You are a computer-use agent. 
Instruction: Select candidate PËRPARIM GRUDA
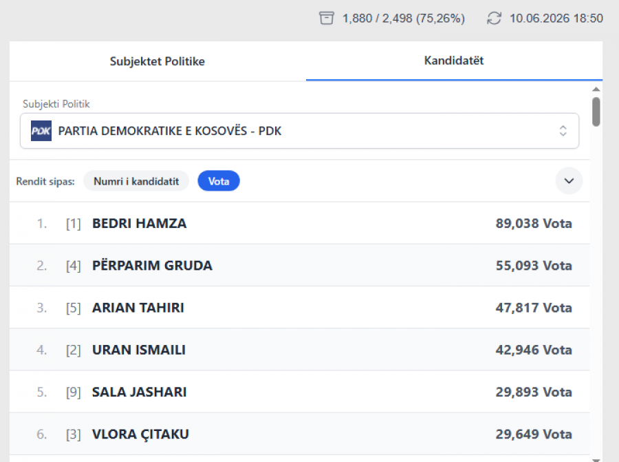(x=300, y=265)
